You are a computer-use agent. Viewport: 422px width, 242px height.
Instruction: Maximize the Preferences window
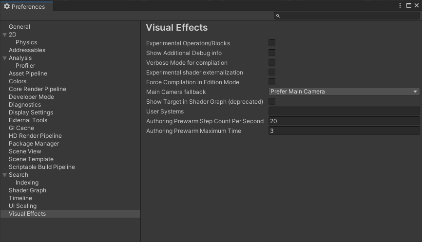click(x=408, y=6)
